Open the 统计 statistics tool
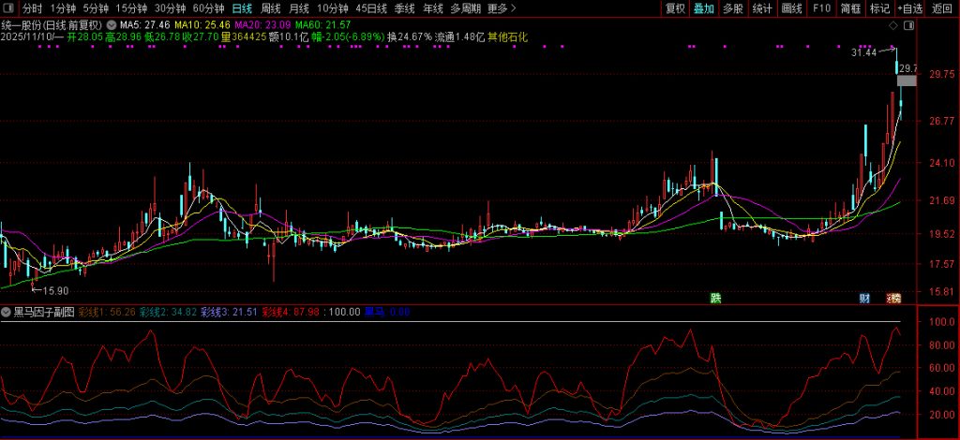Image resolution: width=960 pixels, height=440 pixels. (x=762, y=8)
